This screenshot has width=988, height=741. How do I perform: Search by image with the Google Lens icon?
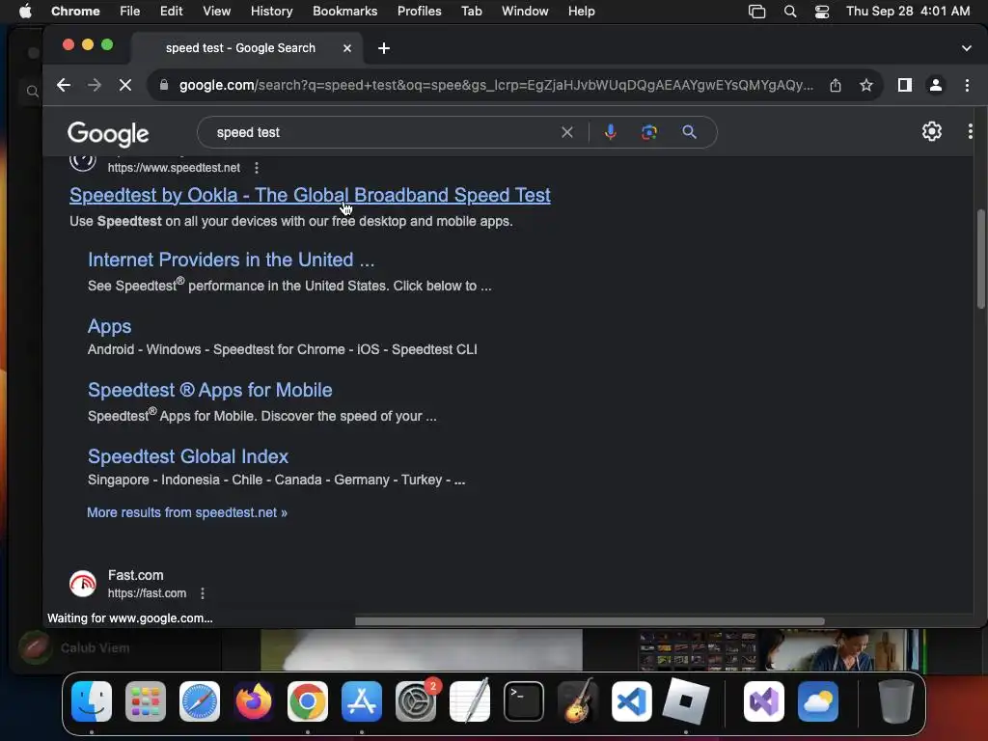tap(649, 132)
